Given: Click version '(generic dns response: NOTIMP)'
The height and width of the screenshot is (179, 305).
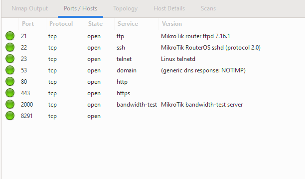Looking at the screenshot, I should tap(203, 70).
